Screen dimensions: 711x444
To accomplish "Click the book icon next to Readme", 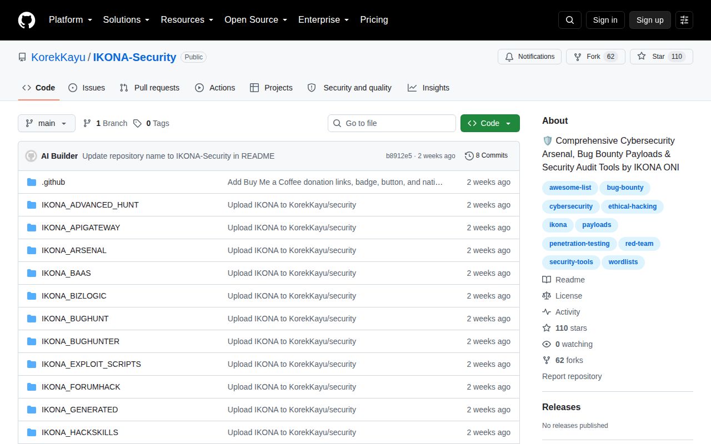I will click(x=547, y=280).
